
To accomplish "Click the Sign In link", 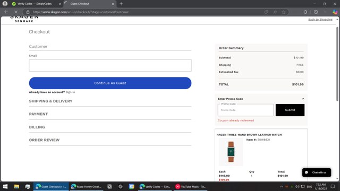I will [70, 92].
